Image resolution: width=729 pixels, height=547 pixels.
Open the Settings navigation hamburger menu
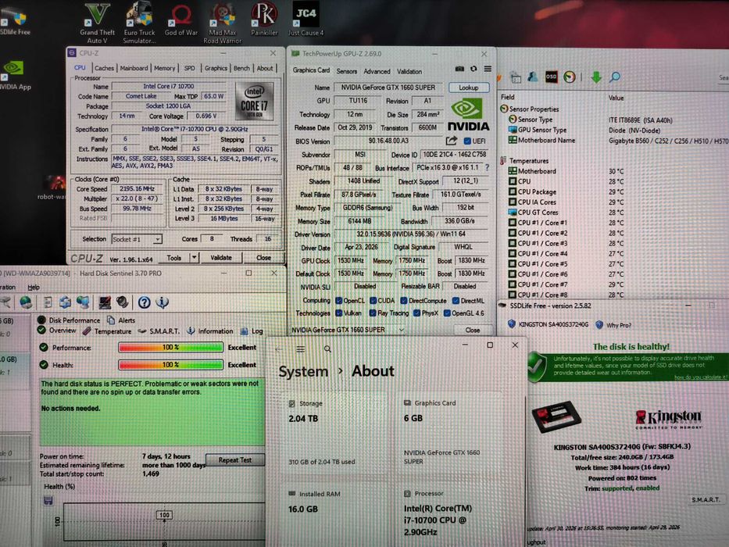[301, 349]
